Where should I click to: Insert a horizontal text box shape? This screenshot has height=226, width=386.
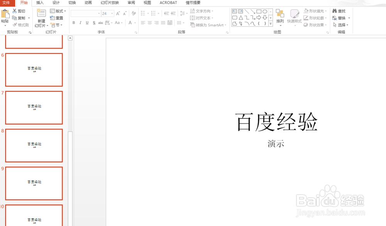[x=235, y=11]
